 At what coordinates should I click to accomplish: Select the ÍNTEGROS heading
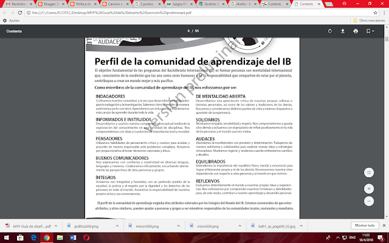point(106,177)
